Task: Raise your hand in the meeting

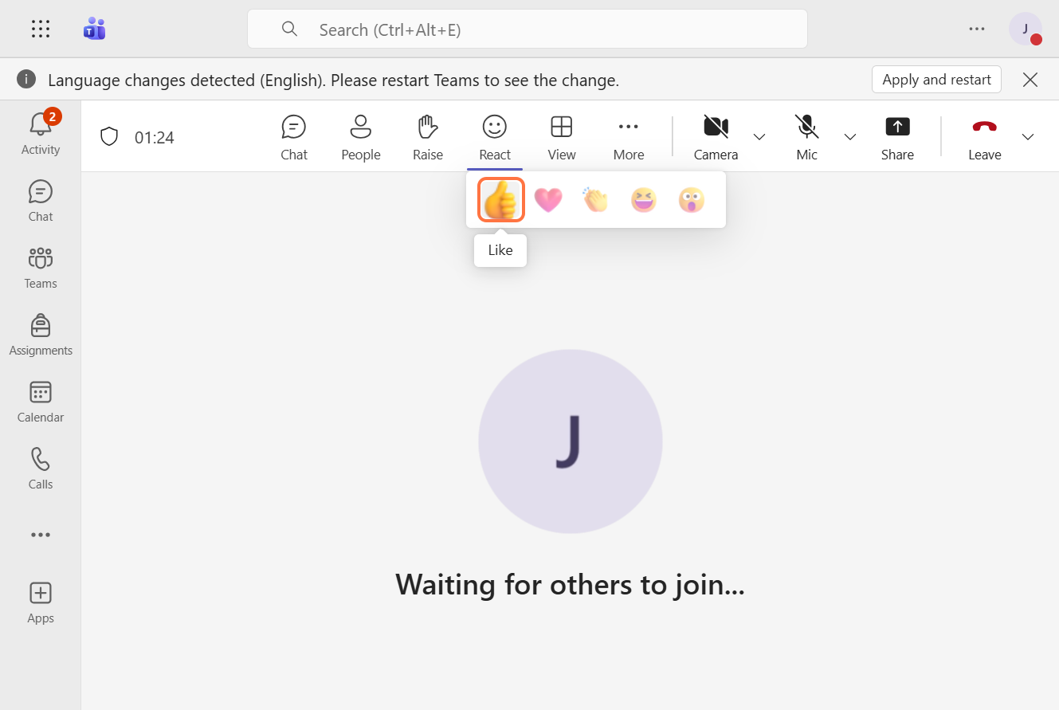Action: (428, 137)
